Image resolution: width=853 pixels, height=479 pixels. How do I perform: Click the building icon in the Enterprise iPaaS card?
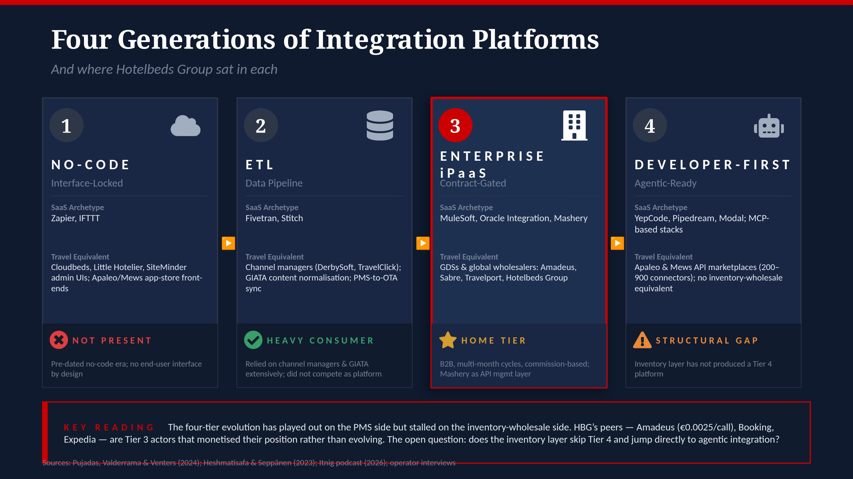574,125
